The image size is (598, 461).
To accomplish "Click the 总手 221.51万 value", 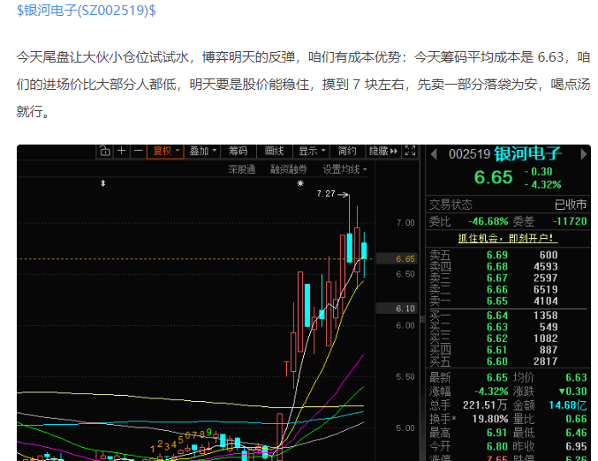I will (x=485, y=405).
